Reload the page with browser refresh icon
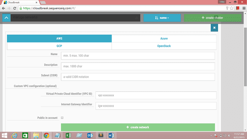This screenshot has height=139, width=247. [15, 8]
